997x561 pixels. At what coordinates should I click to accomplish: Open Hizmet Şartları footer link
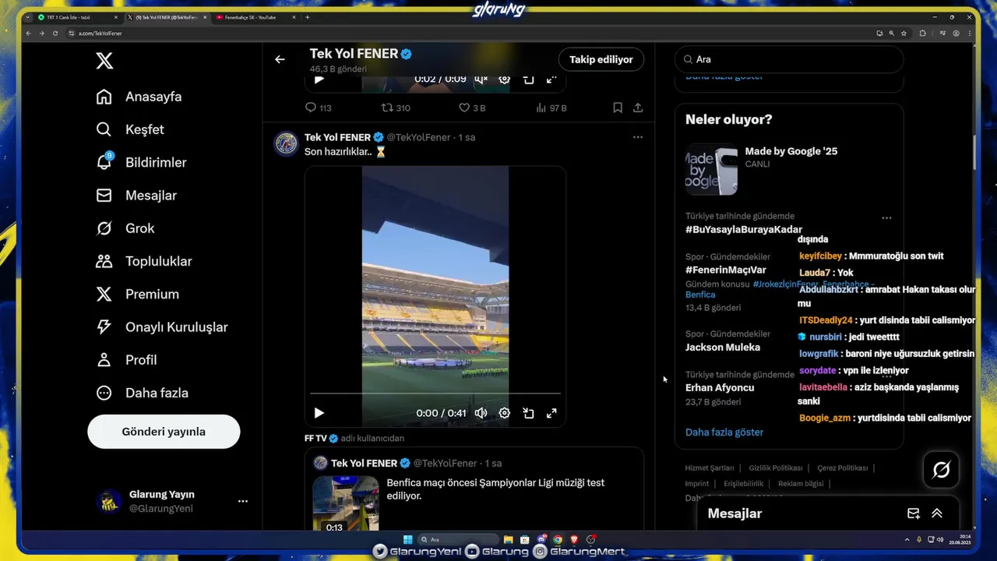(710, 468)
